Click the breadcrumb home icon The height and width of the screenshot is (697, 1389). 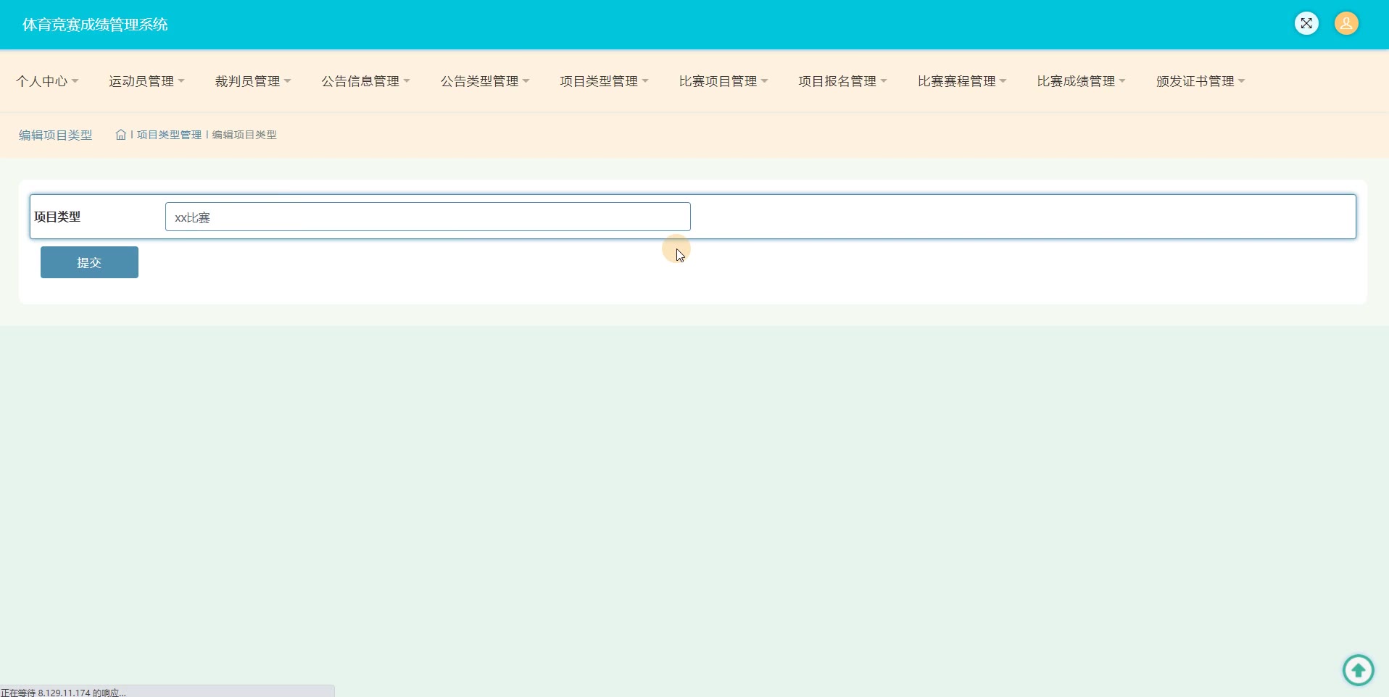point(121,135)
